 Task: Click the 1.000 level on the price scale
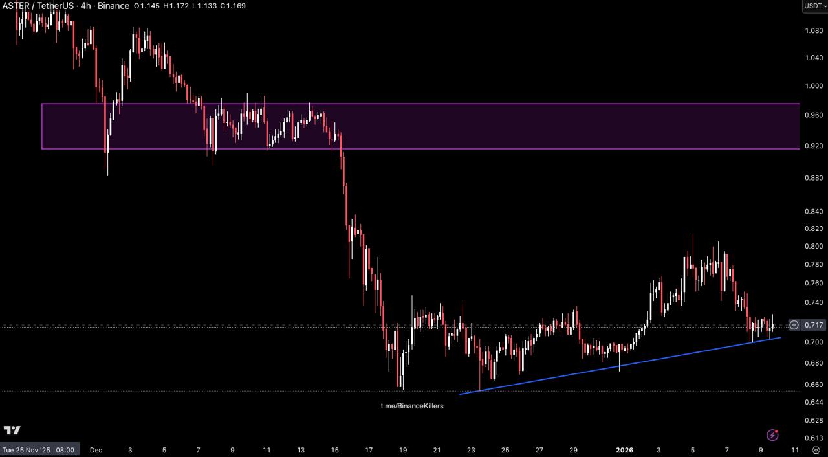(814, 85)
